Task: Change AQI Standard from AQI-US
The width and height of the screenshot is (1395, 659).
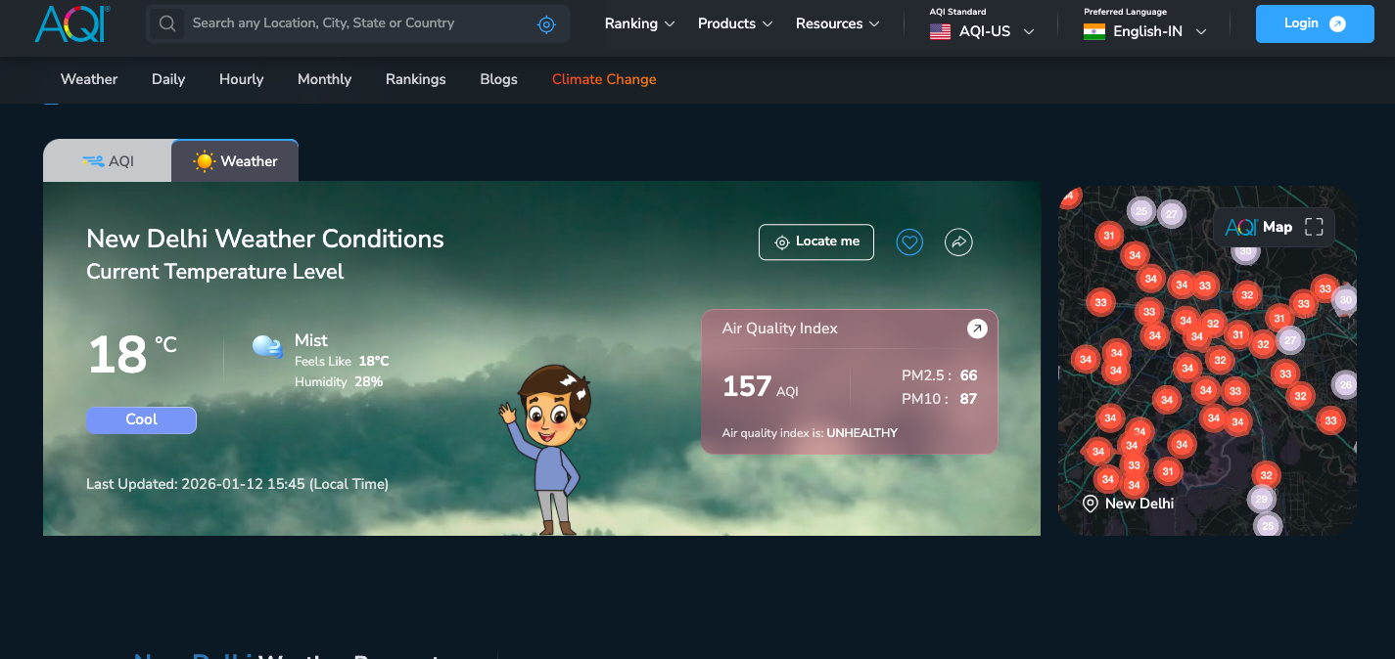Action: coord(982,31)
